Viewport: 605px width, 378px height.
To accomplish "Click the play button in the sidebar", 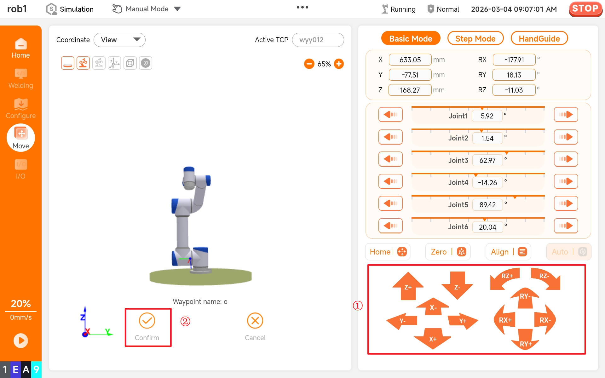I will 21,341.
